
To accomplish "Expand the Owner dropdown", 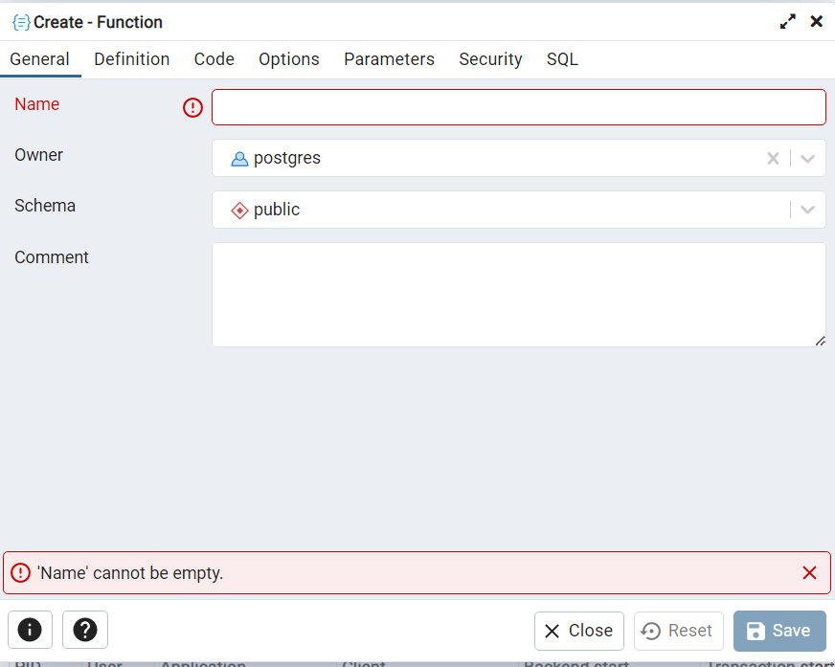I will [807, 159].
